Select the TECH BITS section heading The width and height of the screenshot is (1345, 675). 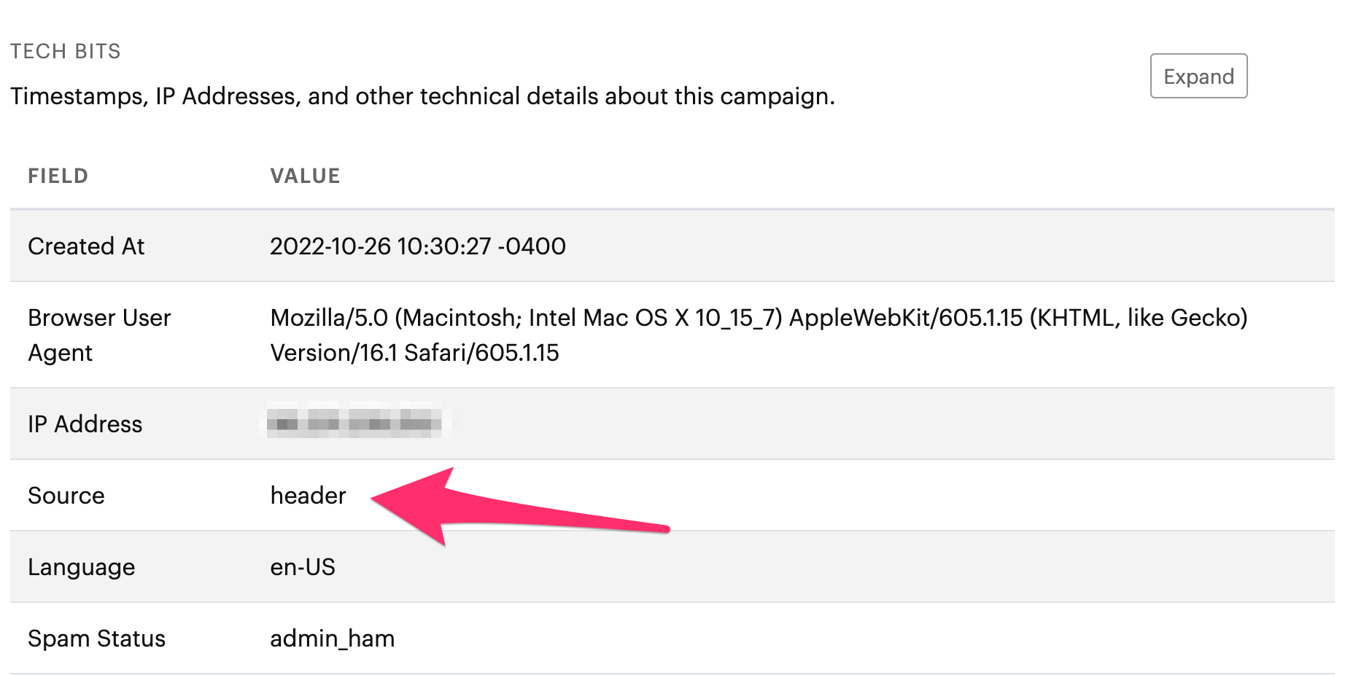point(66,51)
